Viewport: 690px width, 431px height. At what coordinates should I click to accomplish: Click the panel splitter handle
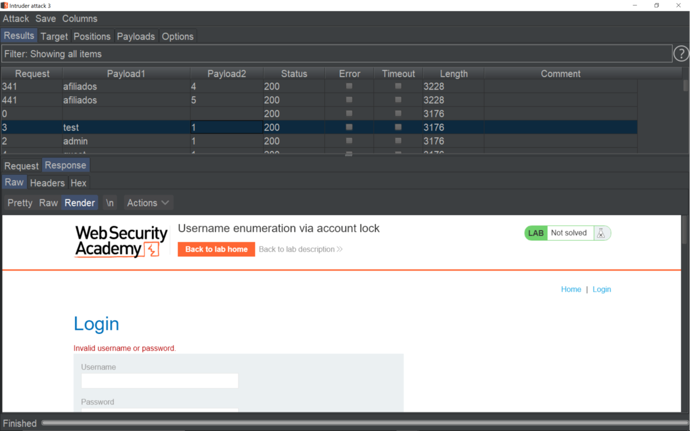[x=348, y=155]
